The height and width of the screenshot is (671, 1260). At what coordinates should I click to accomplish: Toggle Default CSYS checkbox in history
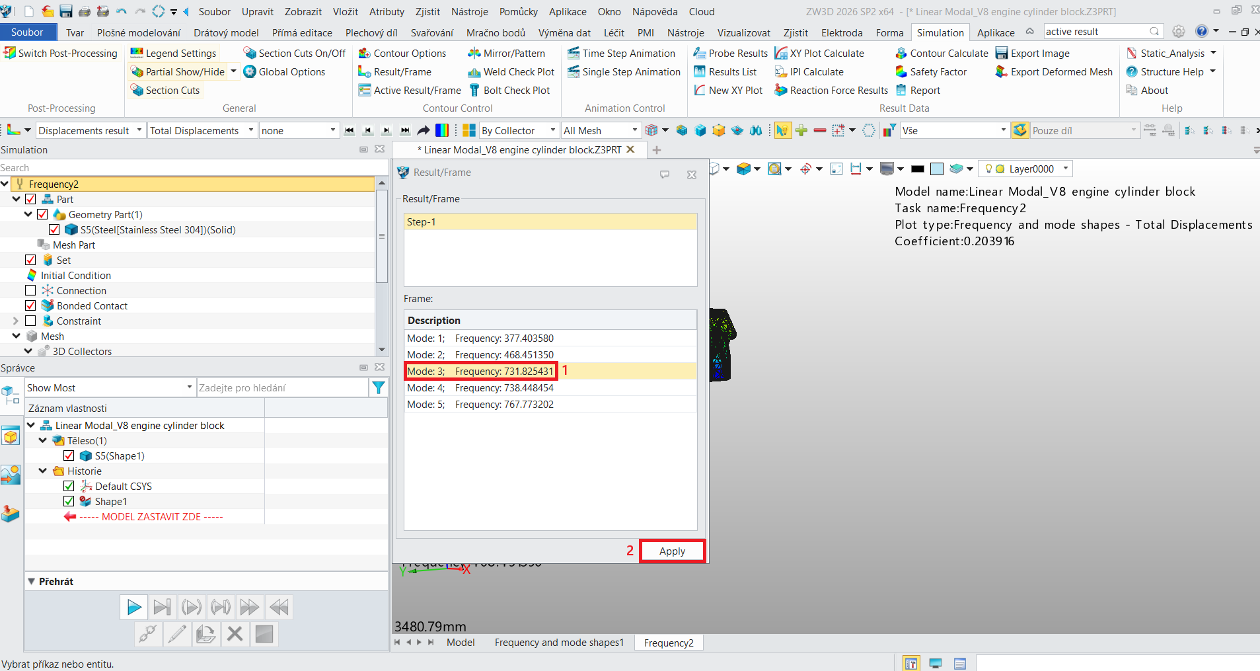[69, 486]
